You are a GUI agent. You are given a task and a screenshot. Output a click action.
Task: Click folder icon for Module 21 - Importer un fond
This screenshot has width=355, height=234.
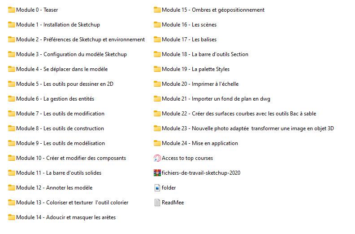coord(157,99)
